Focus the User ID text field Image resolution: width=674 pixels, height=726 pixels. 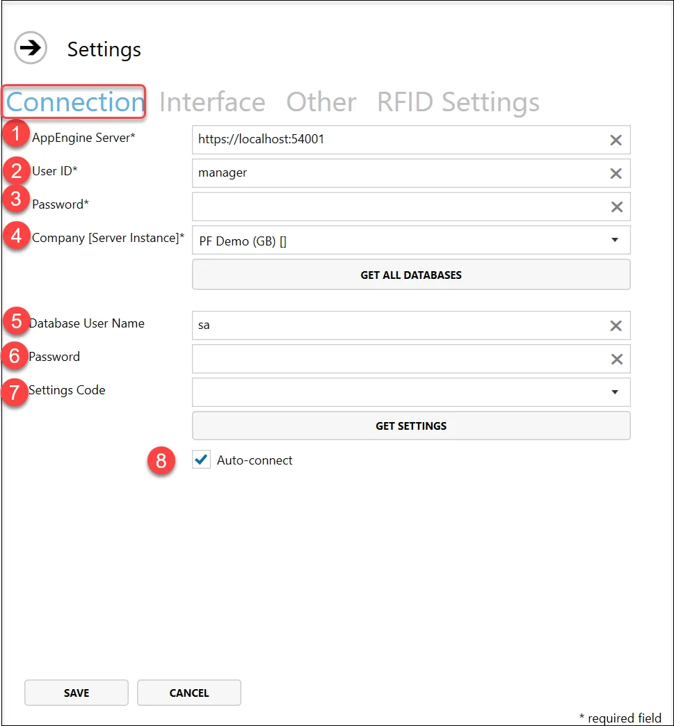tap(396, 173)
